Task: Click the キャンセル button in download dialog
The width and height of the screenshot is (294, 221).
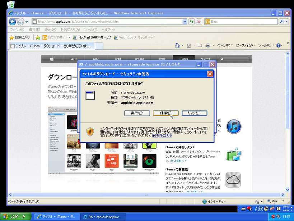Action: tap(195, 113)
